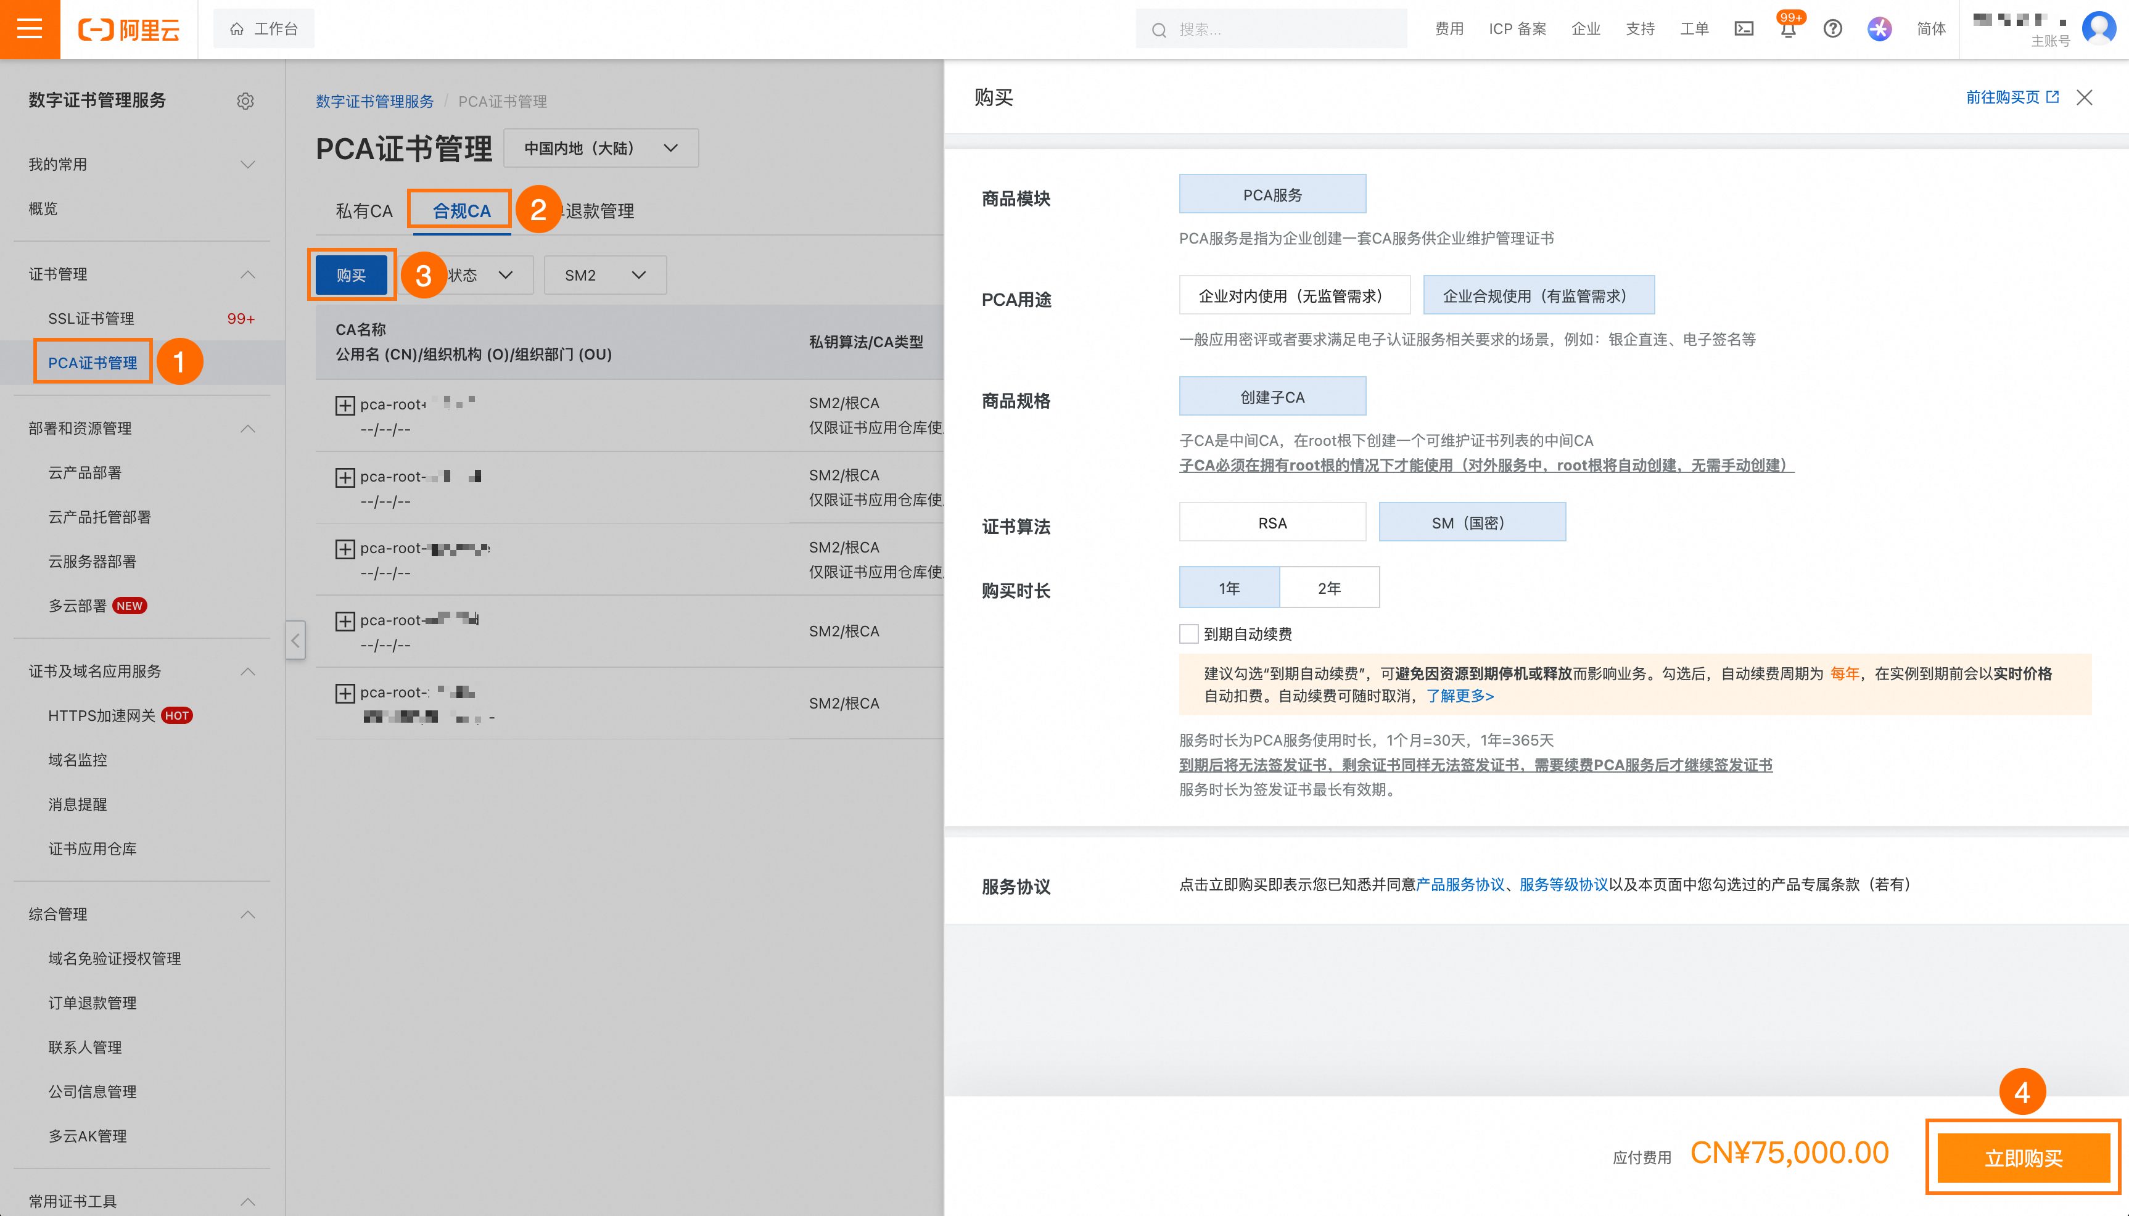Open SSL证书管理 in sidebar
Screen dimensions: 2129x1216
point(91,319)
